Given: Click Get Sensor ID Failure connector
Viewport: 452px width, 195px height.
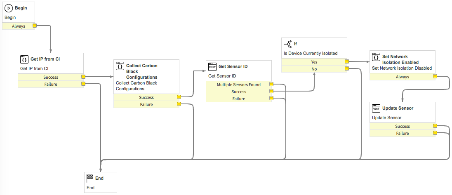Looking at the screenshot, I should (x=271, y=98).
